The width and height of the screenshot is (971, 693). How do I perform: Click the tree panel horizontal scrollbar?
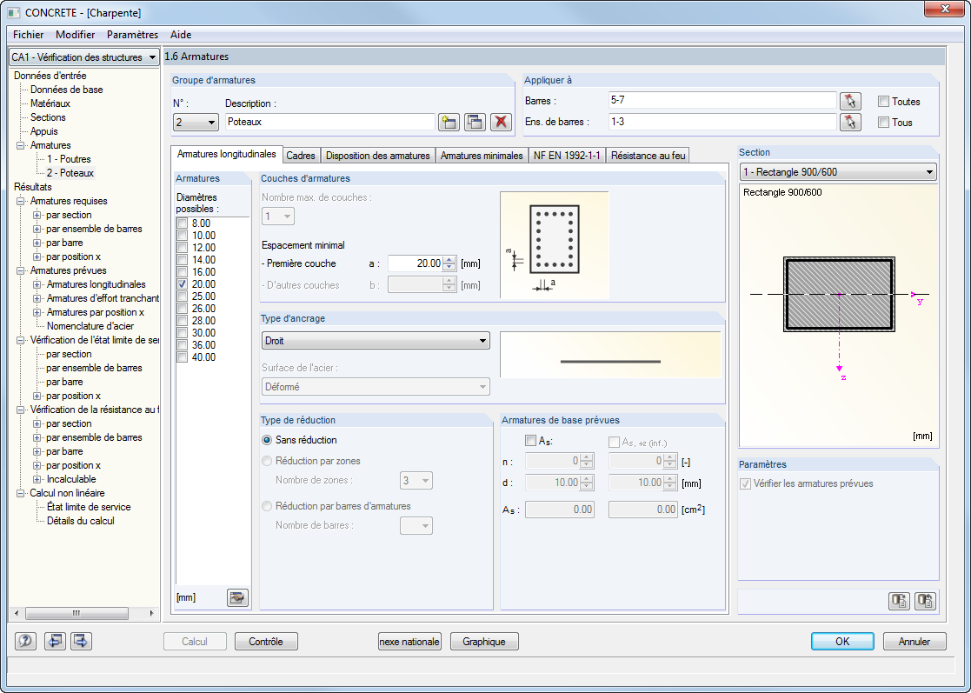(x=83, y=613)
